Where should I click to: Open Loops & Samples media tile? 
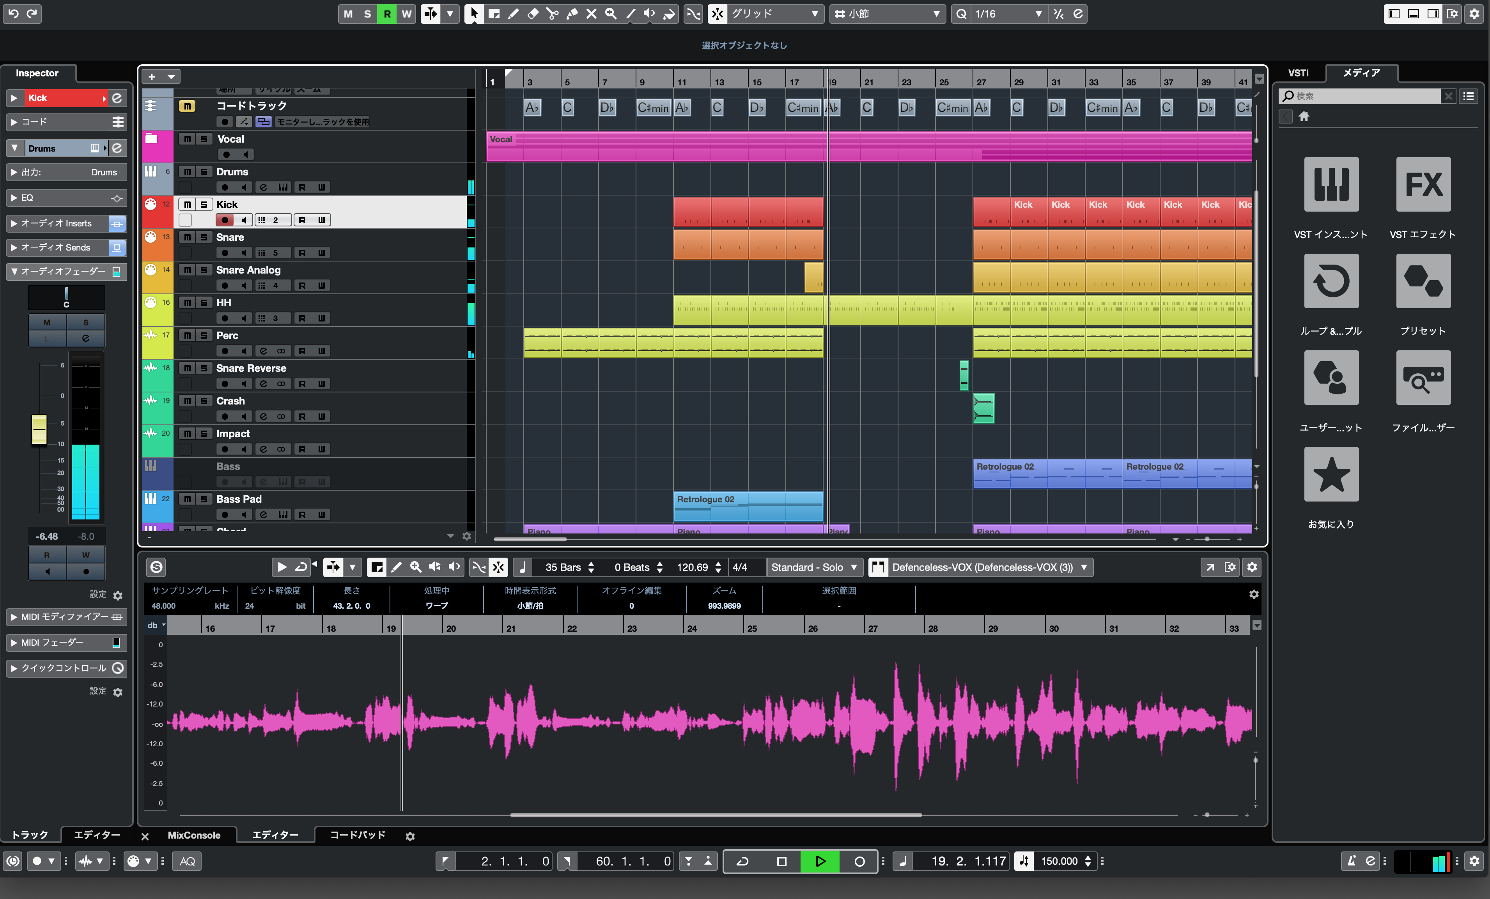pos(1331,281)
